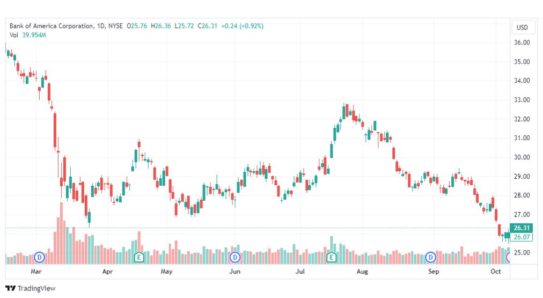Click the dividend D marker near Mar
Screen dimensions: 543x298
(40, 257)
